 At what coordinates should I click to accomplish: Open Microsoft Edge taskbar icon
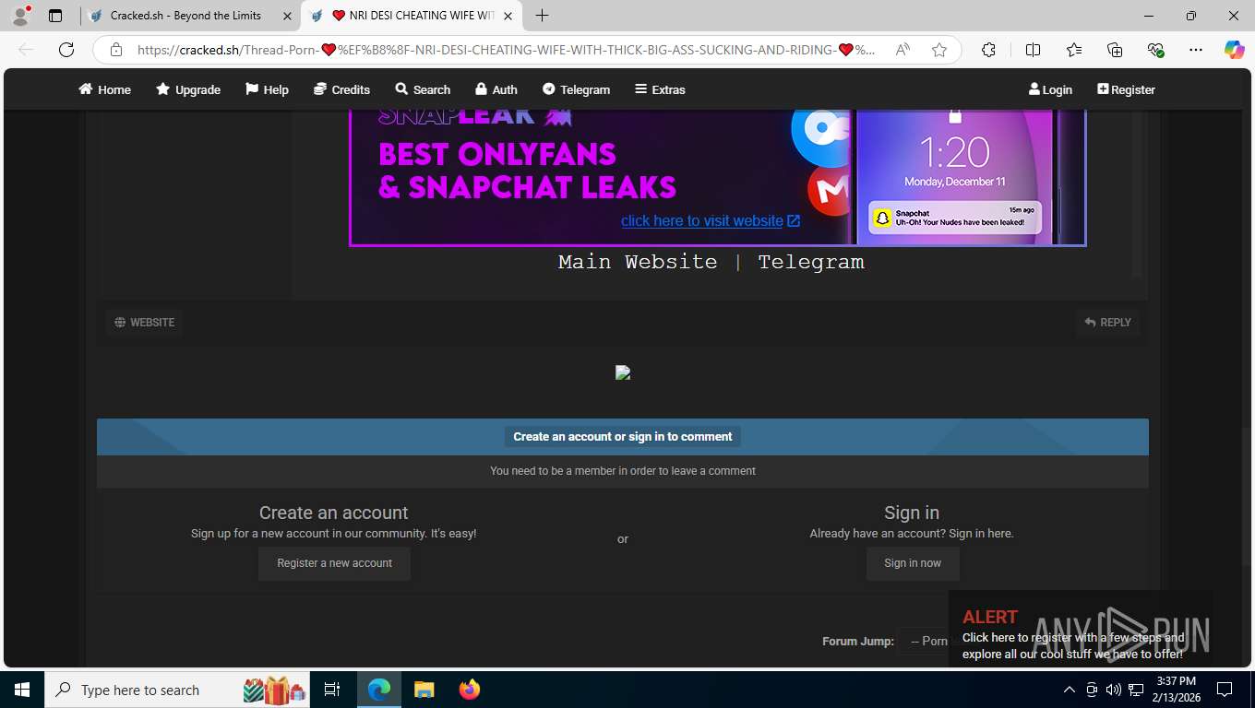(378, 690)
